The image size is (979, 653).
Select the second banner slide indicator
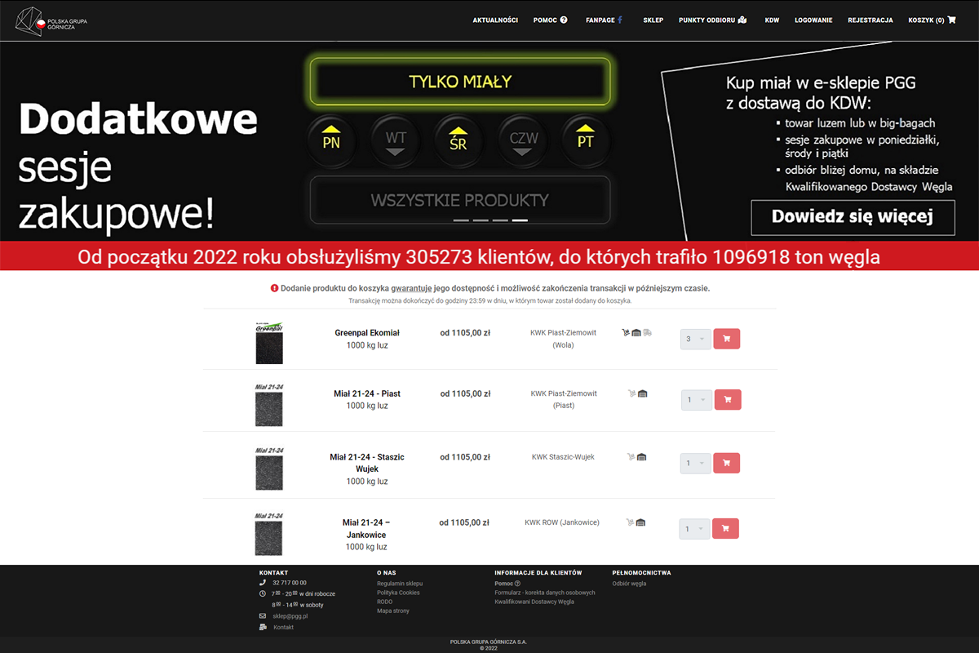point(481,220)
